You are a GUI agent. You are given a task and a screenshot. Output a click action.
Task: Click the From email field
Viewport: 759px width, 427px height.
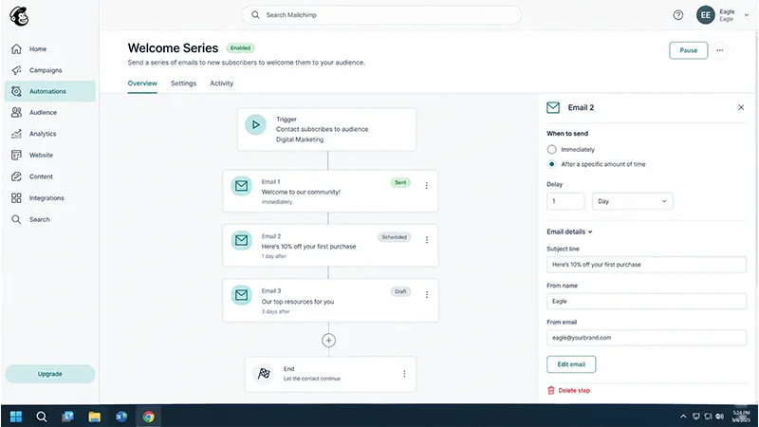coord(646,338)
